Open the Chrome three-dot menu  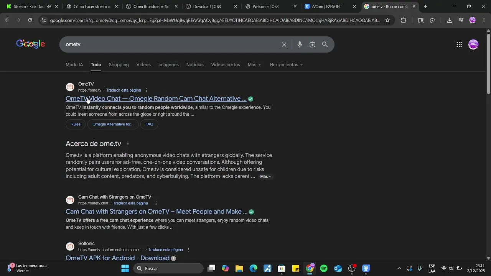click(x=483, y=20)
